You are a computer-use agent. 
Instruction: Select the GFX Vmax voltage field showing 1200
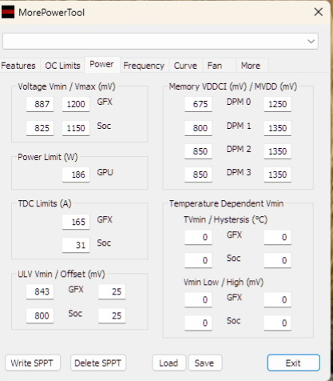pyautogui.click(x=76, y=104)
